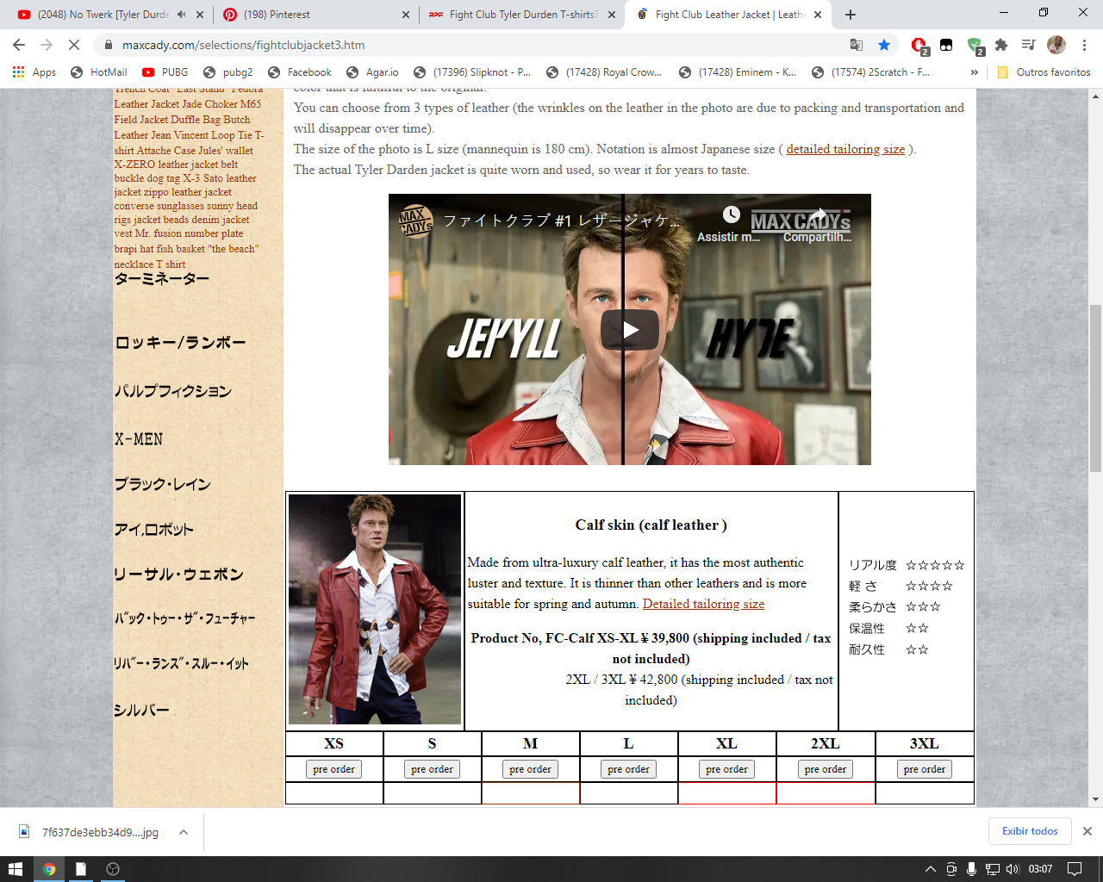Image resolution: width=1103 pixels, height=882 pixels.
Task: Open the downloaded 7f637de3ebb34d9 jpg file
Action: pos(90,832)
